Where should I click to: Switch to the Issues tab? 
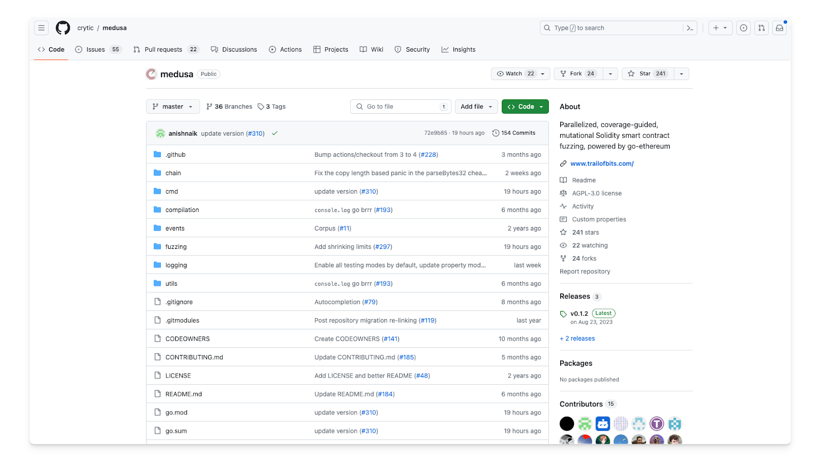94,49
